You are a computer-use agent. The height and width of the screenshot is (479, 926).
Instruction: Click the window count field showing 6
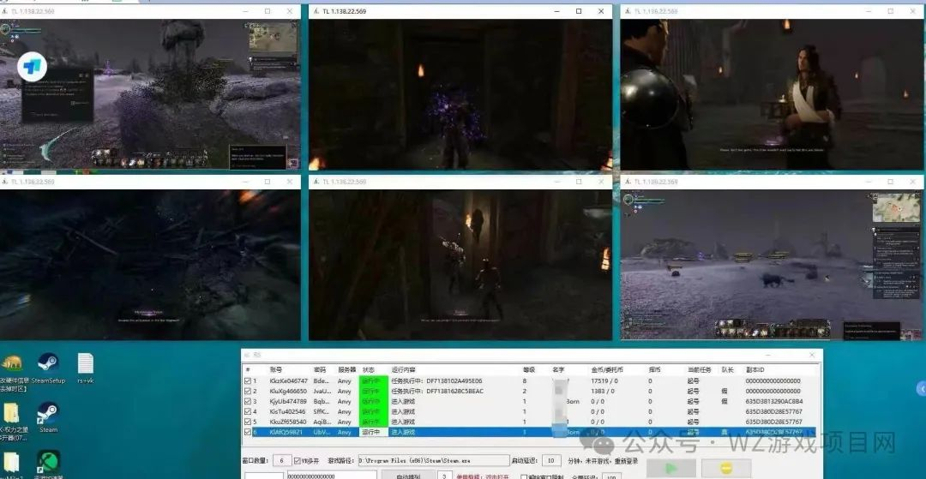coord(281,460)
